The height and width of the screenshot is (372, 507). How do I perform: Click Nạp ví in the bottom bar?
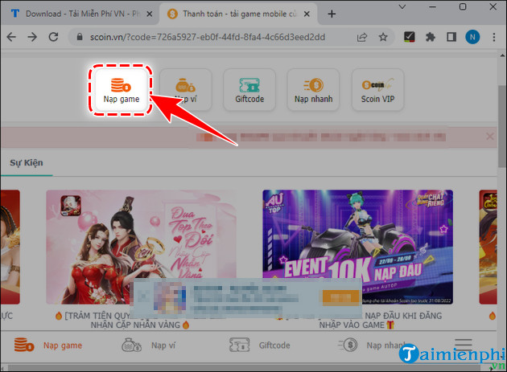click(148, 345)
